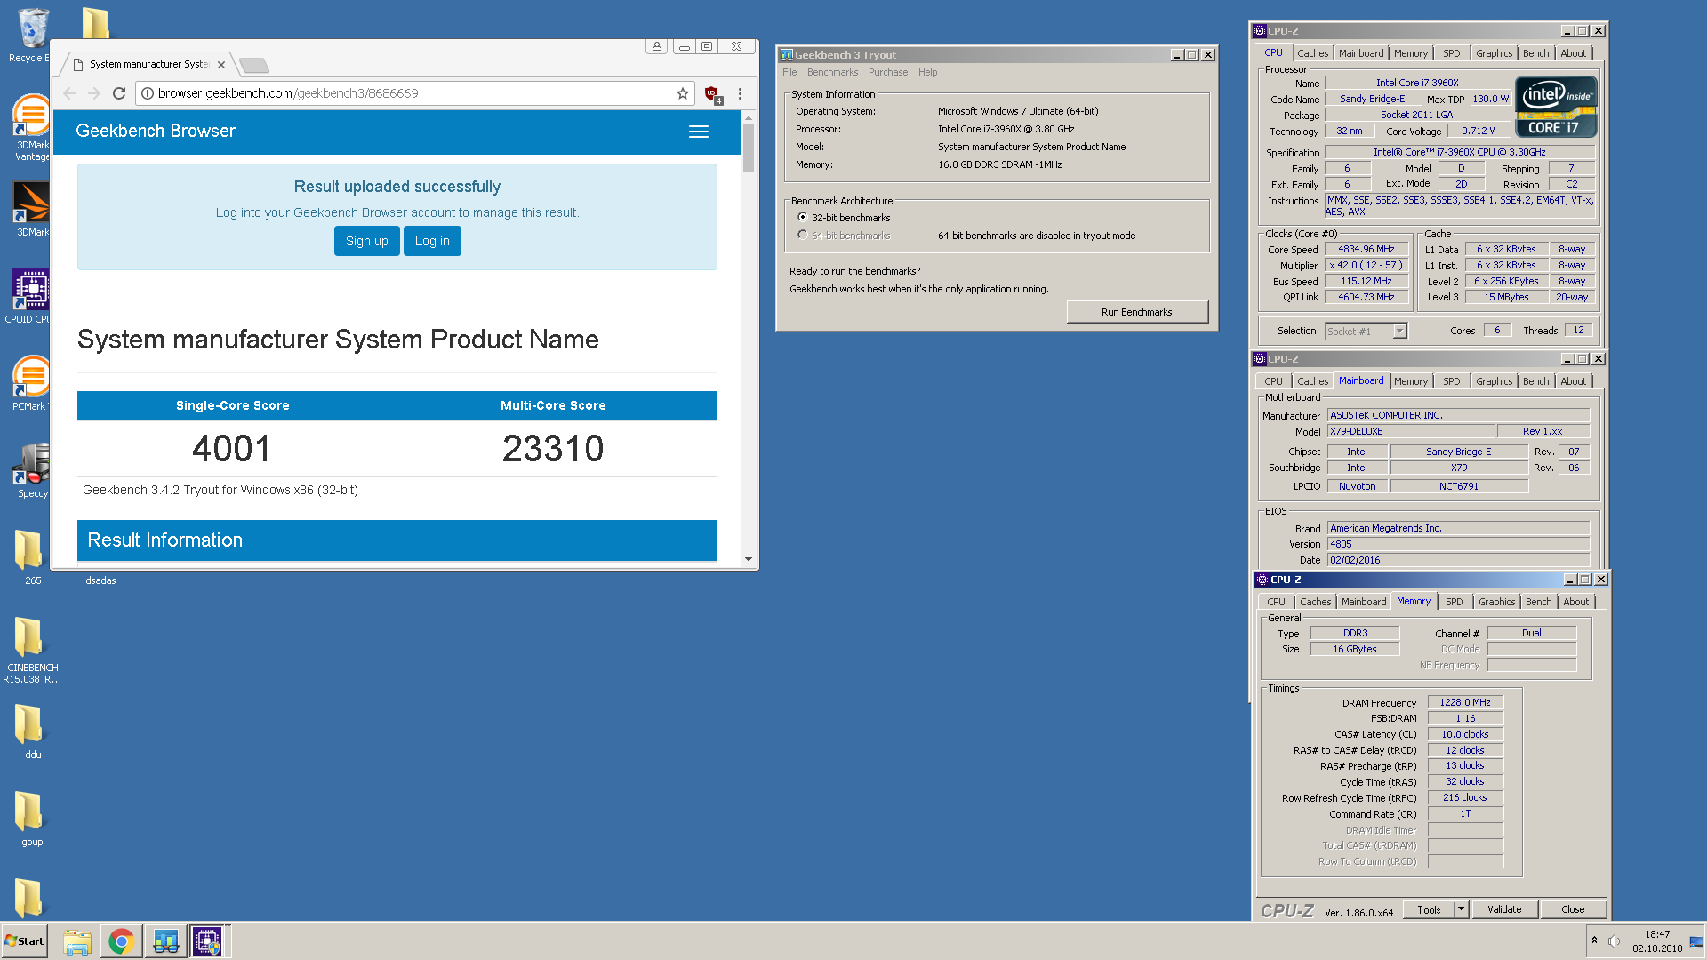Open the Socket #1 selection dropdown
Viewport: 1707px width, 960px height.
pos(1400,332)
